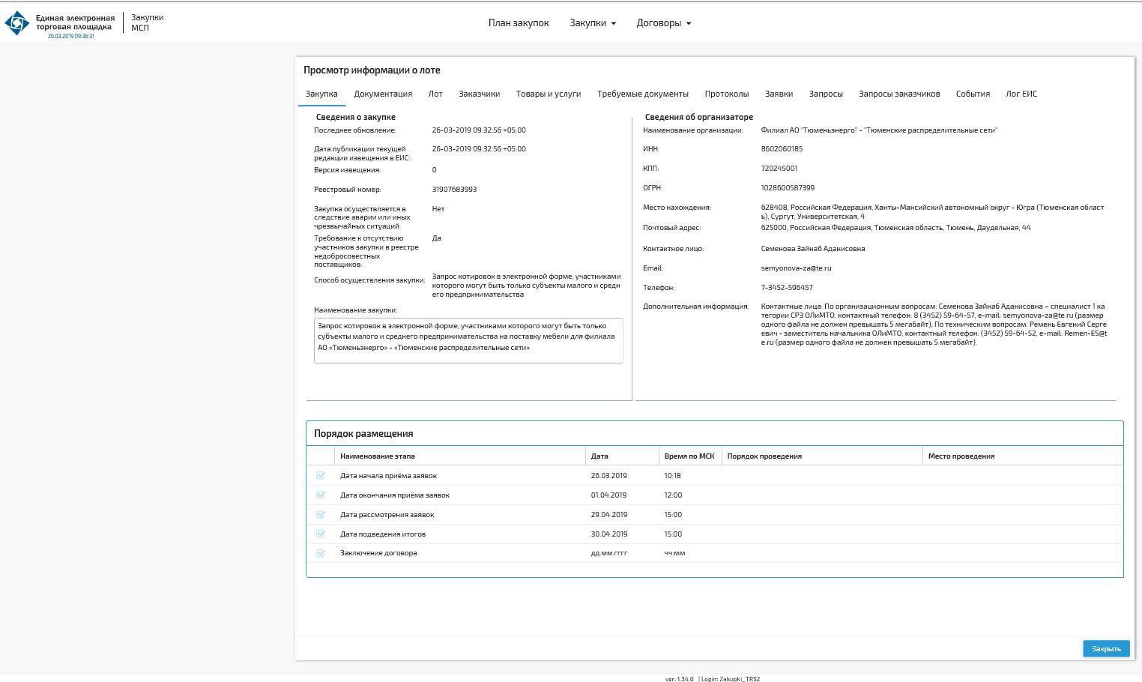View the Лог ЕИС tab

coord(1021,94)
